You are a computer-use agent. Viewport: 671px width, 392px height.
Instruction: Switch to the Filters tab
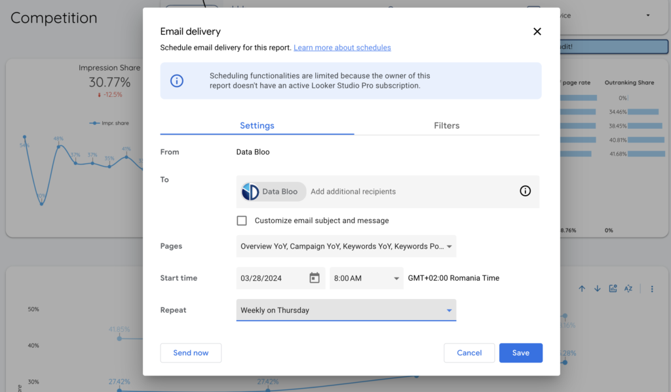pyautogui.click(x=446, y=126)
